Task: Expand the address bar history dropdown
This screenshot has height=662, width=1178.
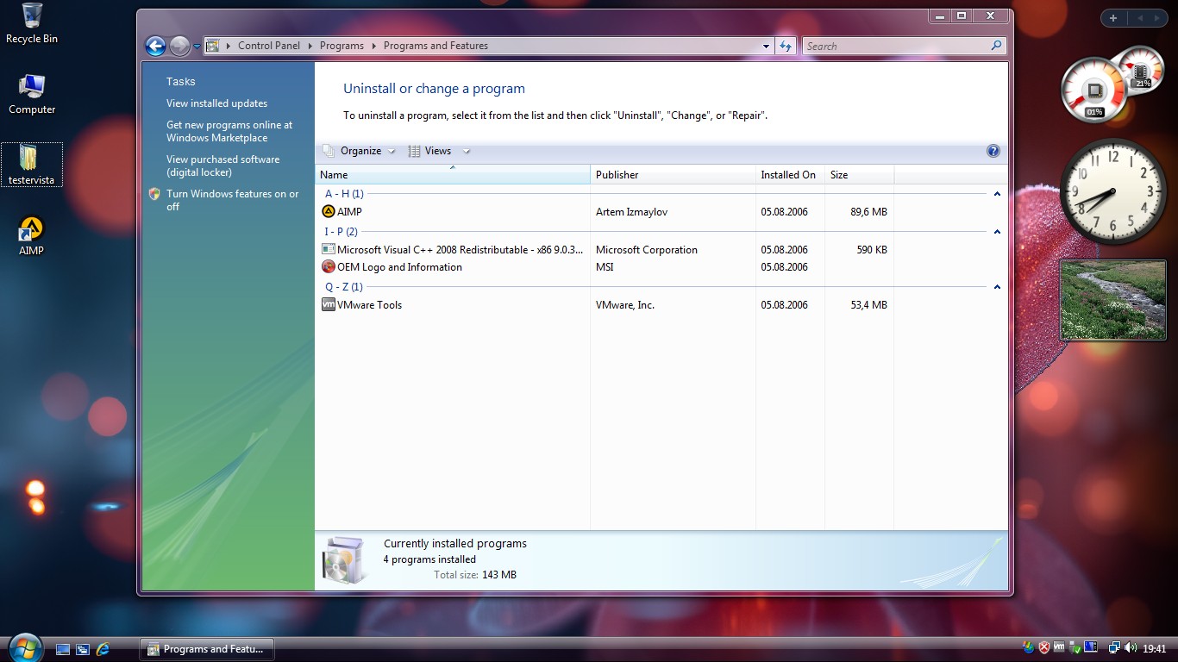Action: [x=767, y=47]
